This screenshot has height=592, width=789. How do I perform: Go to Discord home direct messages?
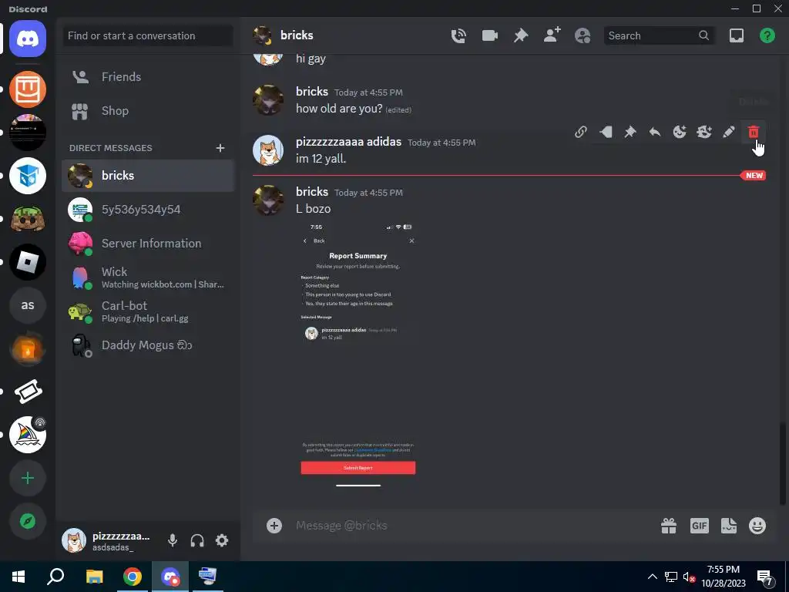28,39
